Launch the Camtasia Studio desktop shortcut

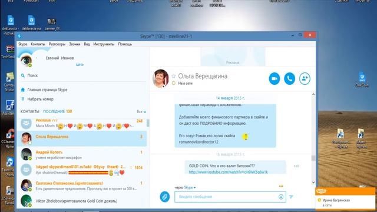[x=9, y=82]
